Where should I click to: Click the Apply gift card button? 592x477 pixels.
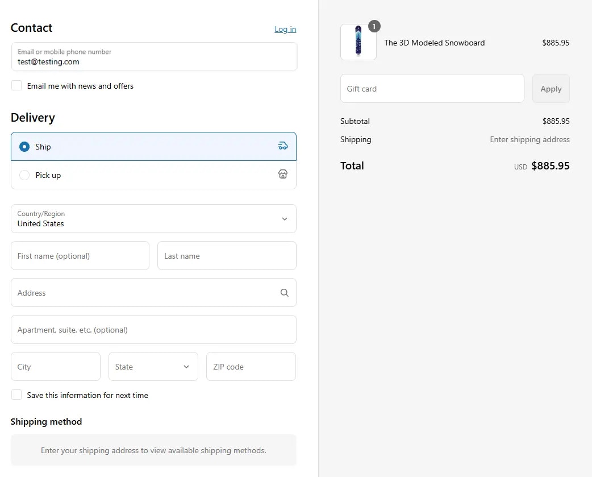point(551,88)
